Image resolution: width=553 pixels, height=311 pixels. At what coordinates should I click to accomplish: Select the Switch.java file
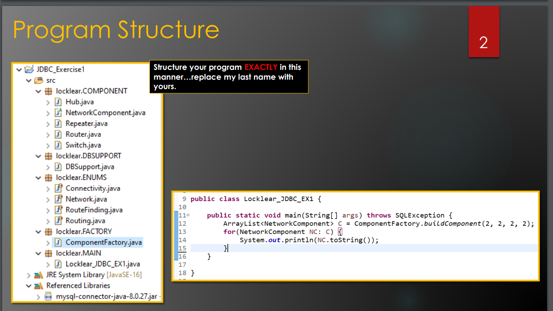click(82, 145)
